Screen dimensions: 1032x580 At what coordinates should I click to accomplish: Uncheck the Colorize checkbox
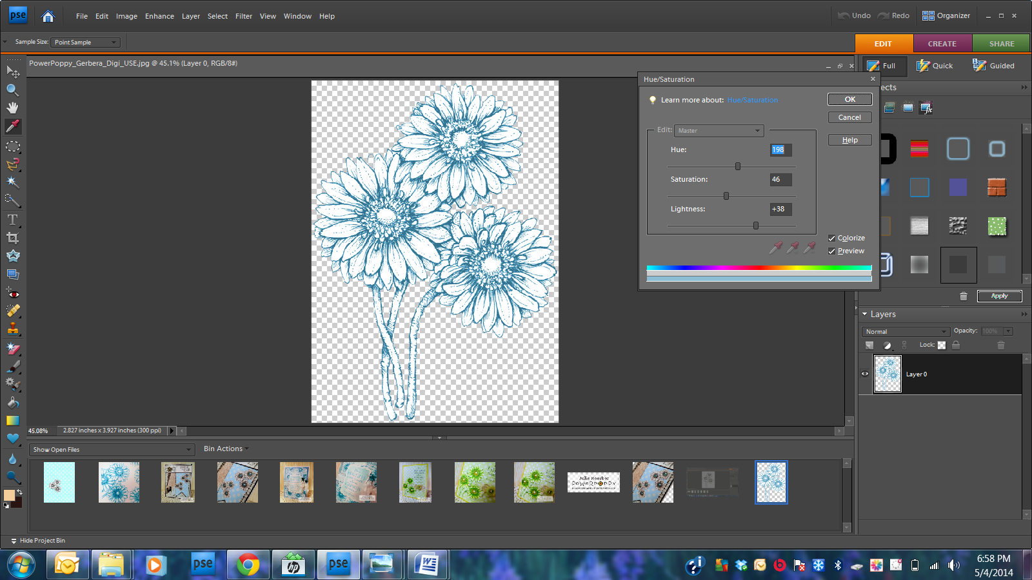832,238
